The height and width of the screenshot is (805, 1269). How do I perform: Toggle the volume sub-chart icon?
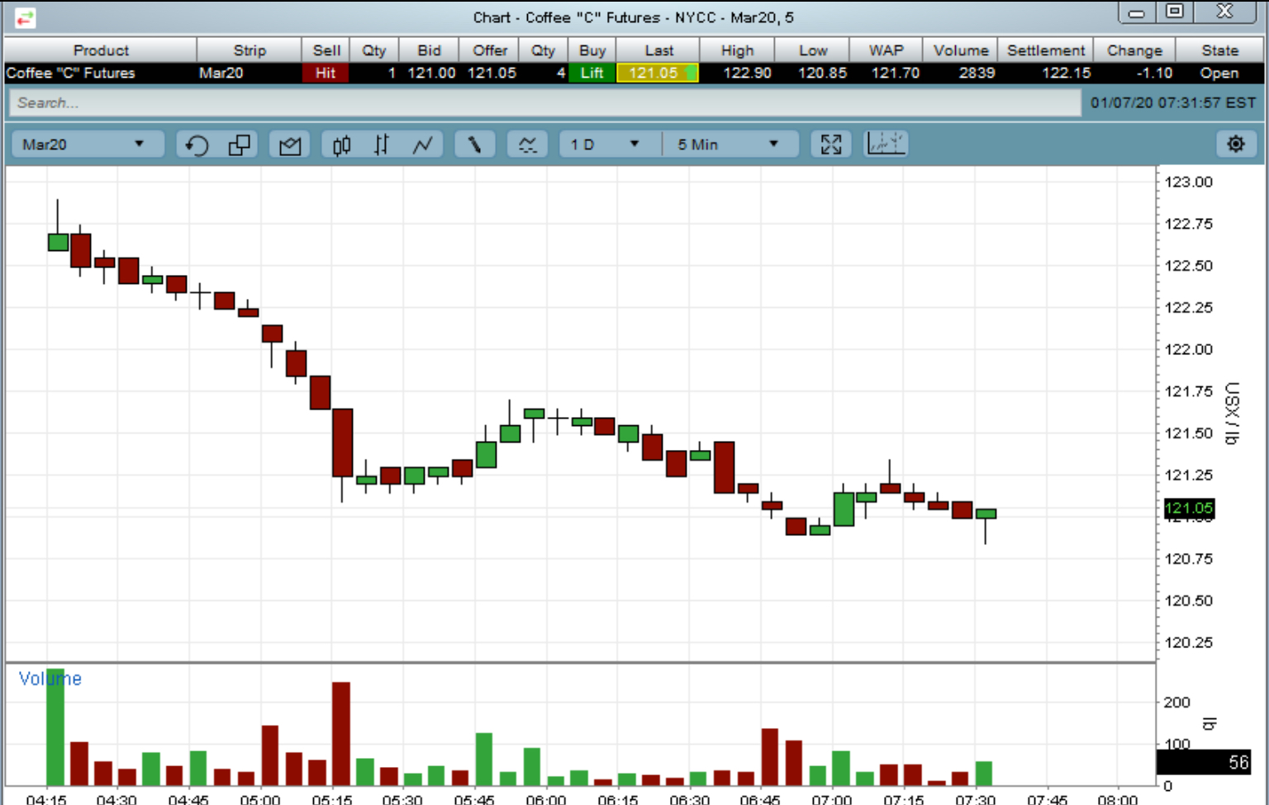point(886,144)
